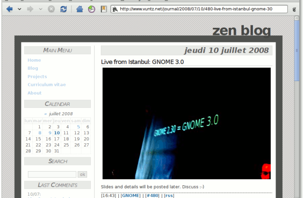Screen dimensions: 303x198
Task: Open the About menu link
Action: [x=35, y=93]
